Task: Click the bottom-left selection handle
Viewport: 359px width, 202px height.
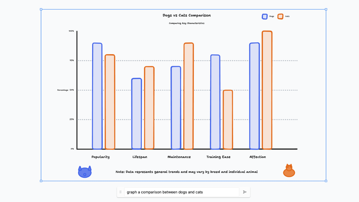Action: (41, 181)
